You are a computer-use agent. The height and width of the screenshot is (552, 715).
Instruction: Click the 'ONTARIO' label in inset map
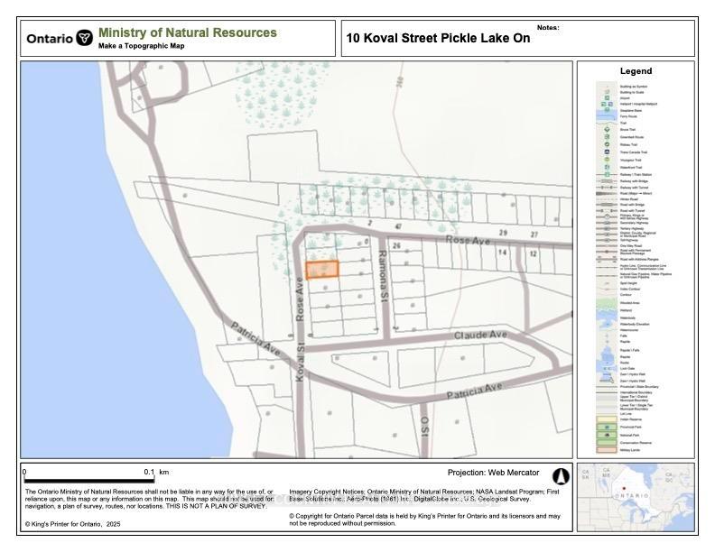point(632,495)
